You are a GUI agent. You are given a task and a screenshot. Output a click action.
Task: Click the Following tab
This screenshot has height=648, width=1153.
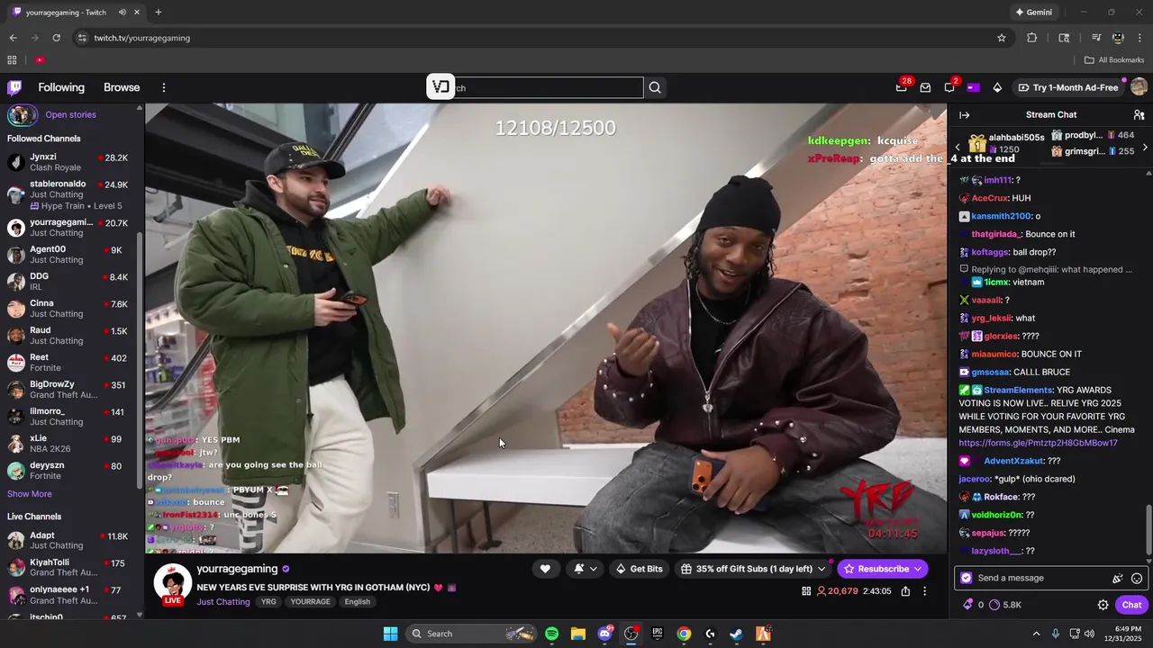click(61, 87)
